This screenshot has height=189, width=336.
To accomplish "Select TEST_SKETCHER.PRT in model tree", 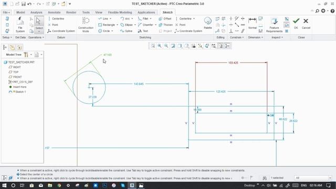I will pyautogui.click(x=19, y=62).
